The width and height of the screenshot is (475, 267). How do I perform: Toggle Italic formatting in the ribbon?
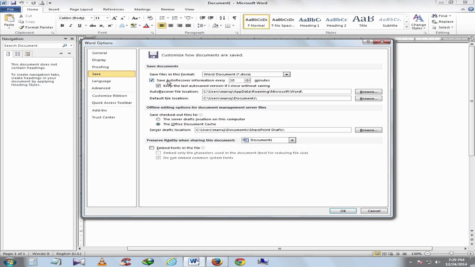point(71,26)
